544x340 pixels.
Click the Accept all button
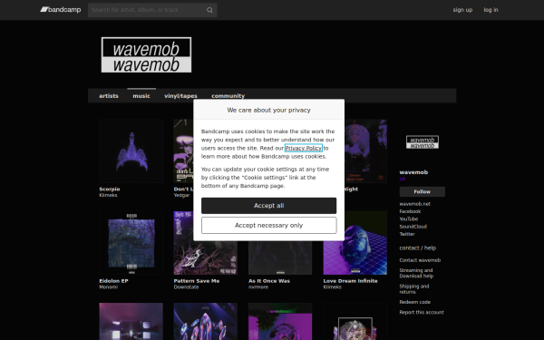click(269, 206)
